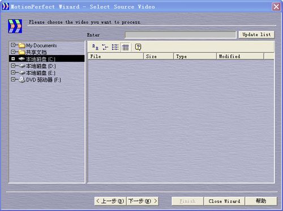Select 本地磁盘 (D:) in the tree

coord(41,66)
